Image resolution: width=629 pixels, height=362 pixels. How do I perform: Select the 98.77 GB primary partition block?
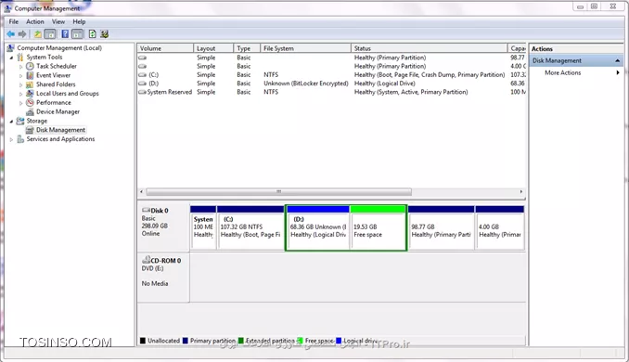pos(442,227)
